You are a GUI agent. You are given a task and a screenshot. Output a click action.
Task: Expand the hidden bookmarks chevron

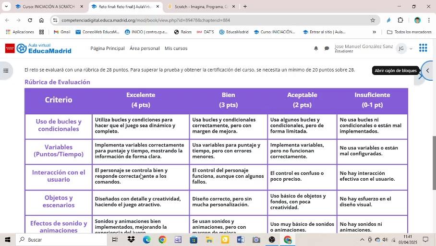374,32
